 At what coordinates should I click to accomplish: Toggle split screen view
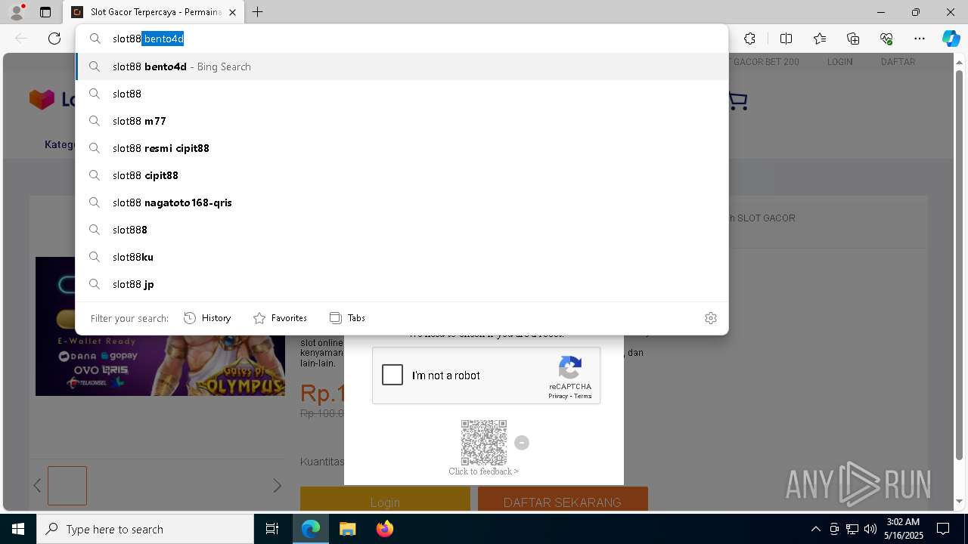click(x=786, y=39)
